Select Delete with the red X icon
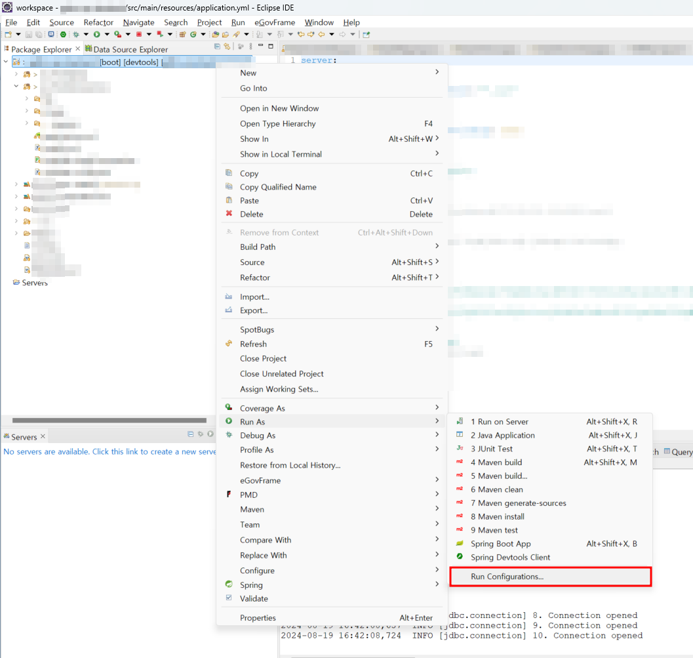 coord(332,214)
